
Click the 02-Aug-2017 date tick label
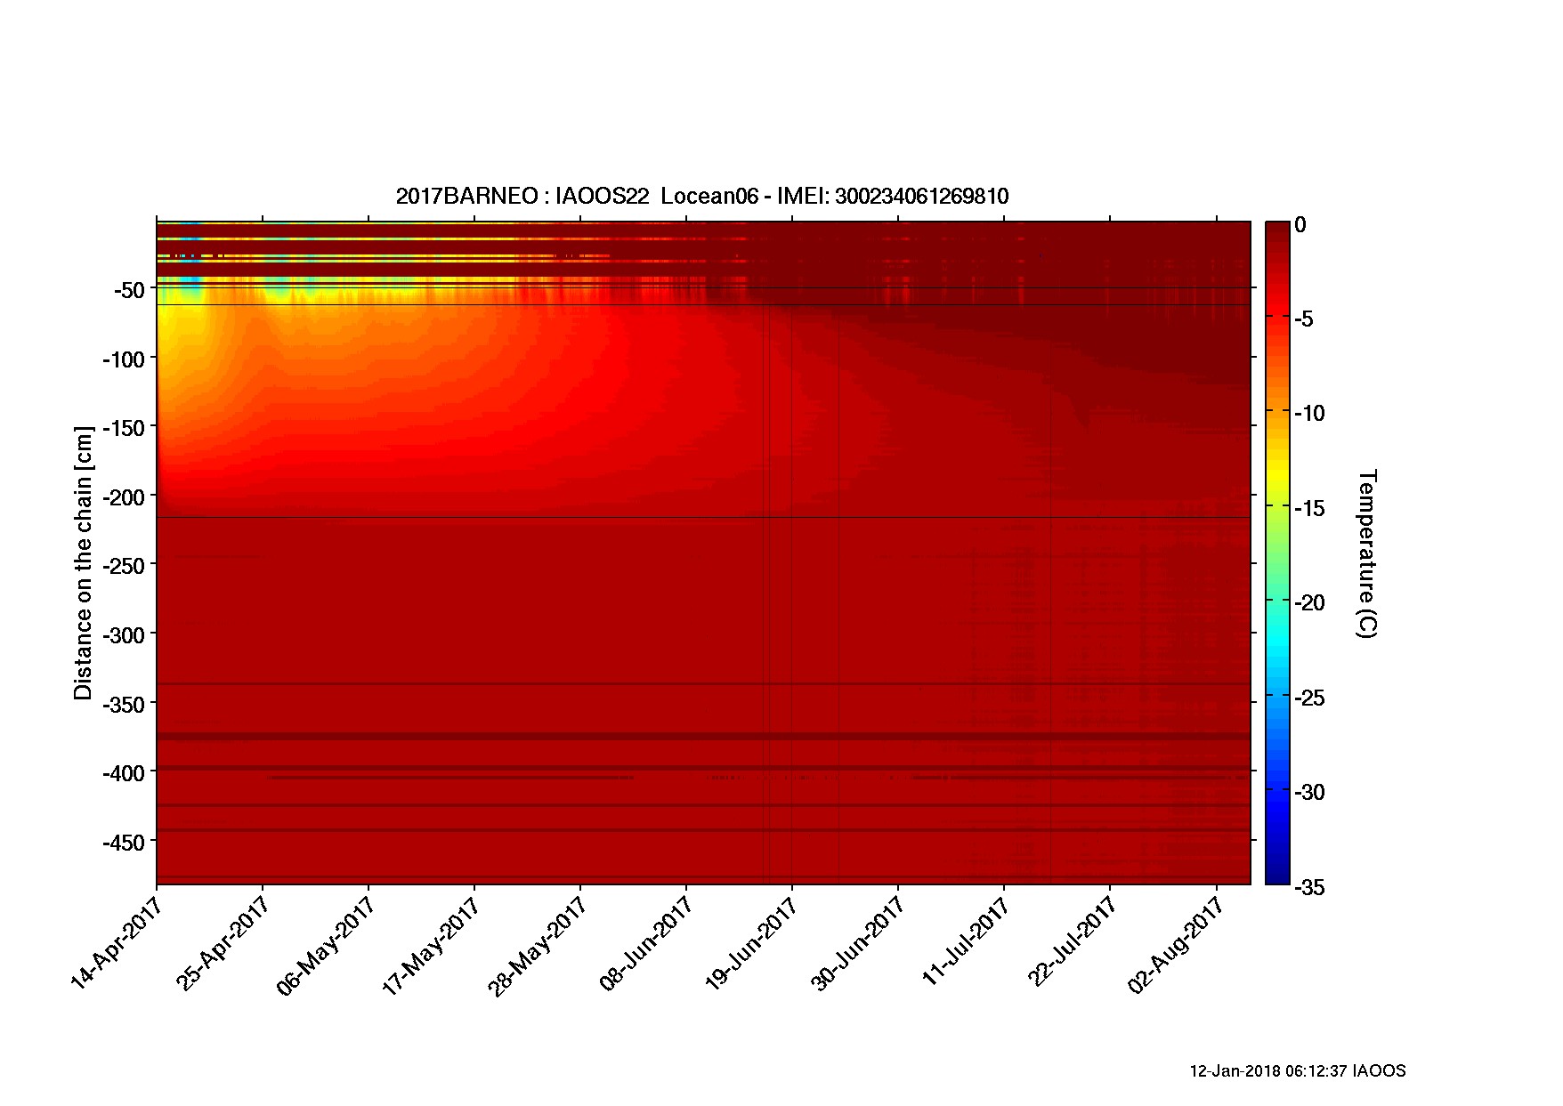pos(1174,945)
